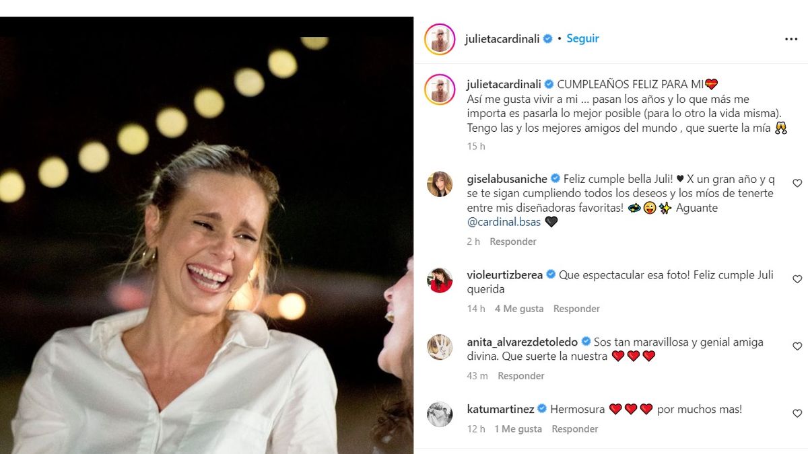Screen dimensions: 808x454
Task: Open katumartinez's profile avatar
Action: 440,414
